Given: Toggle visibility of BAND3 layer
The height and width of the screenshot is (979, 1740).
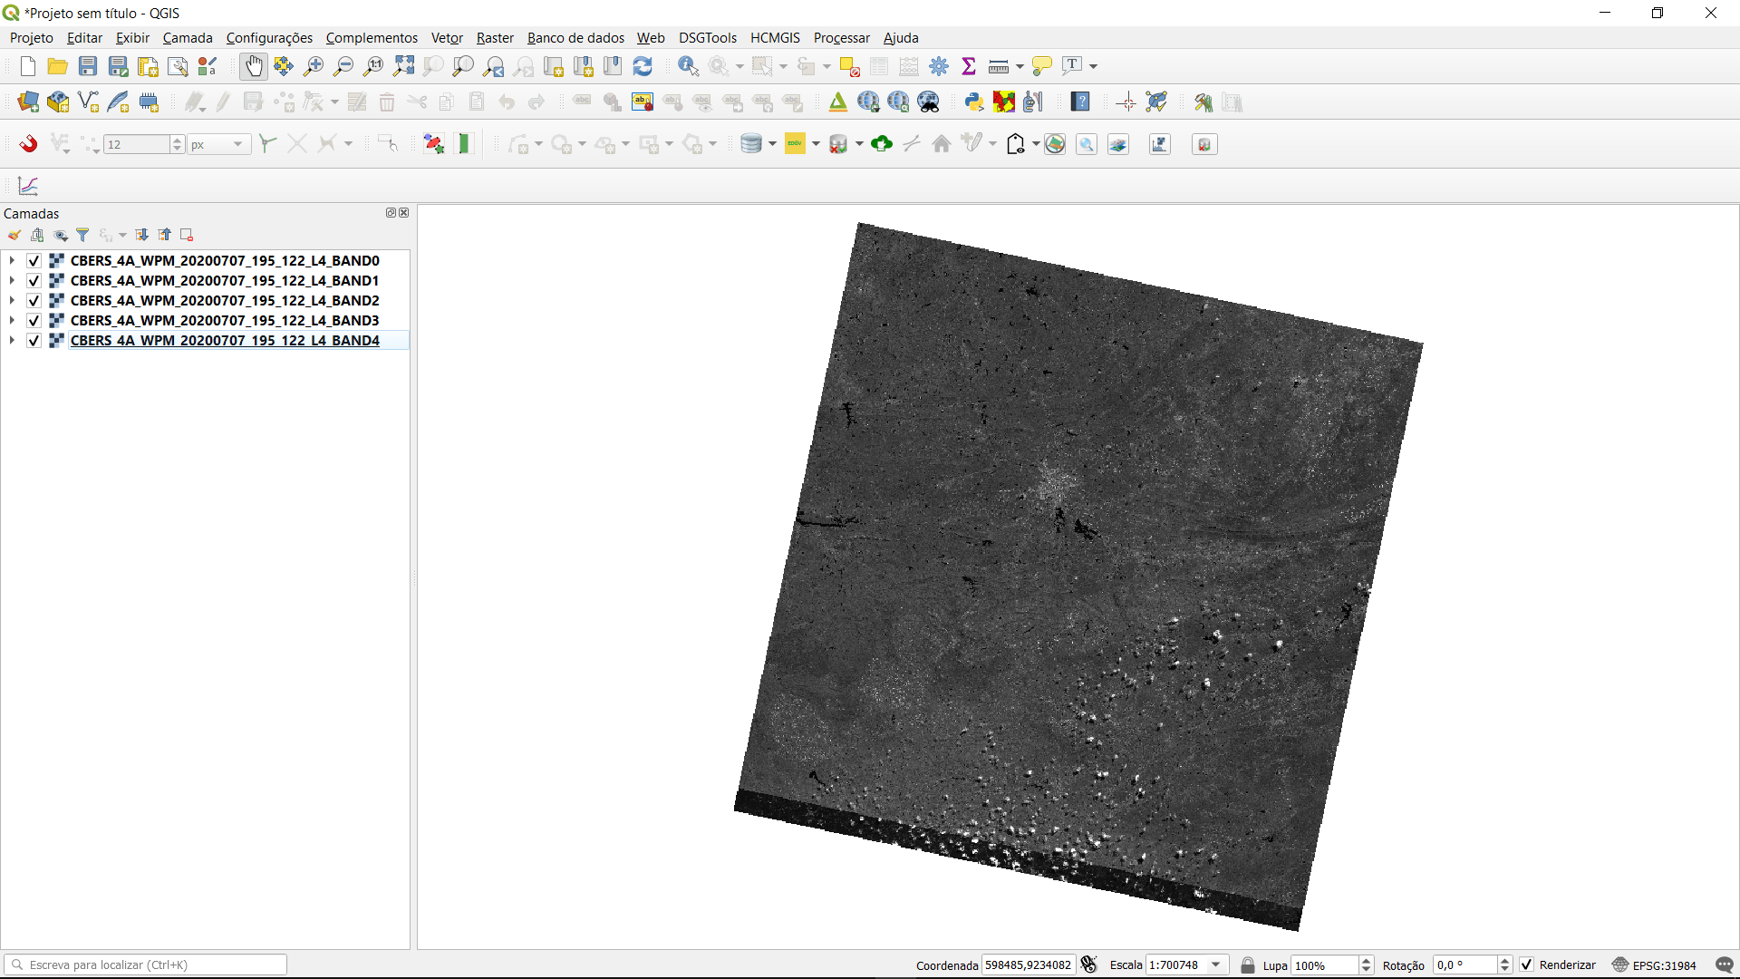Looking at the screenshot, I should [34, 321].
